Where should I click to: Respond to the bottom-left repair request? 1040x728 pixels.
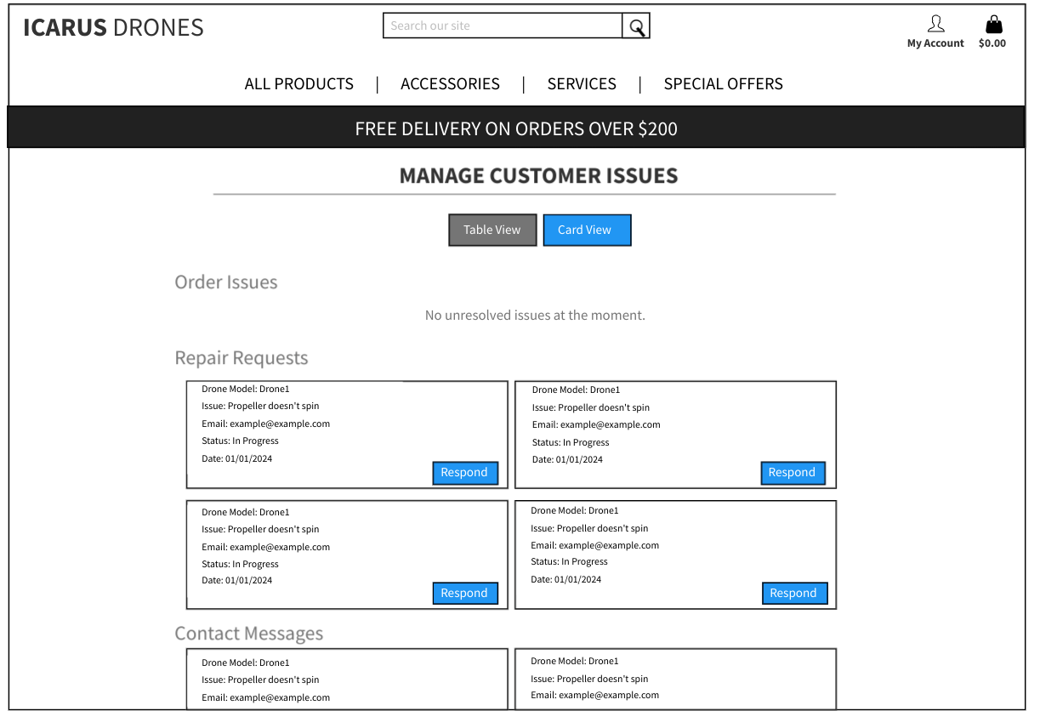pos(465,593)
